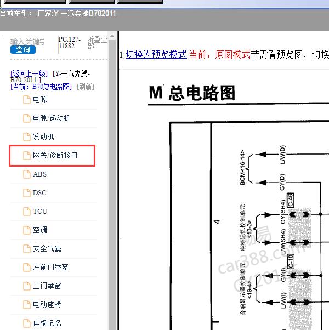The width and height of the screenshot is (329, 330).
Task: Click the document icon beside 电源
Action: tap(27, 100)
